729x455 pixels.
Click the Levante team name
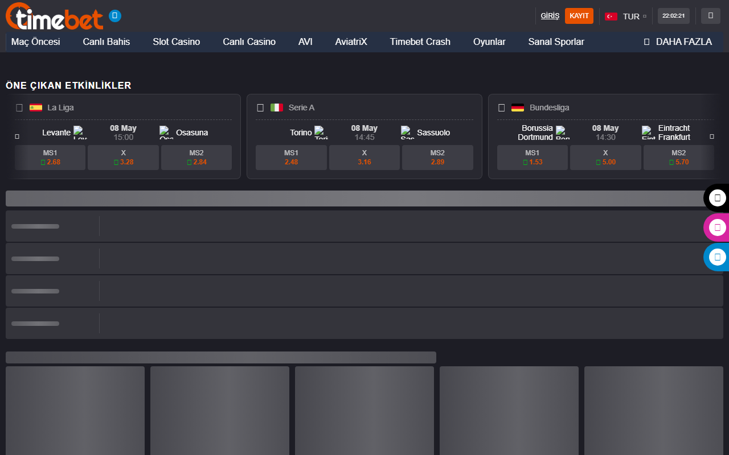(x=56, y=133)
